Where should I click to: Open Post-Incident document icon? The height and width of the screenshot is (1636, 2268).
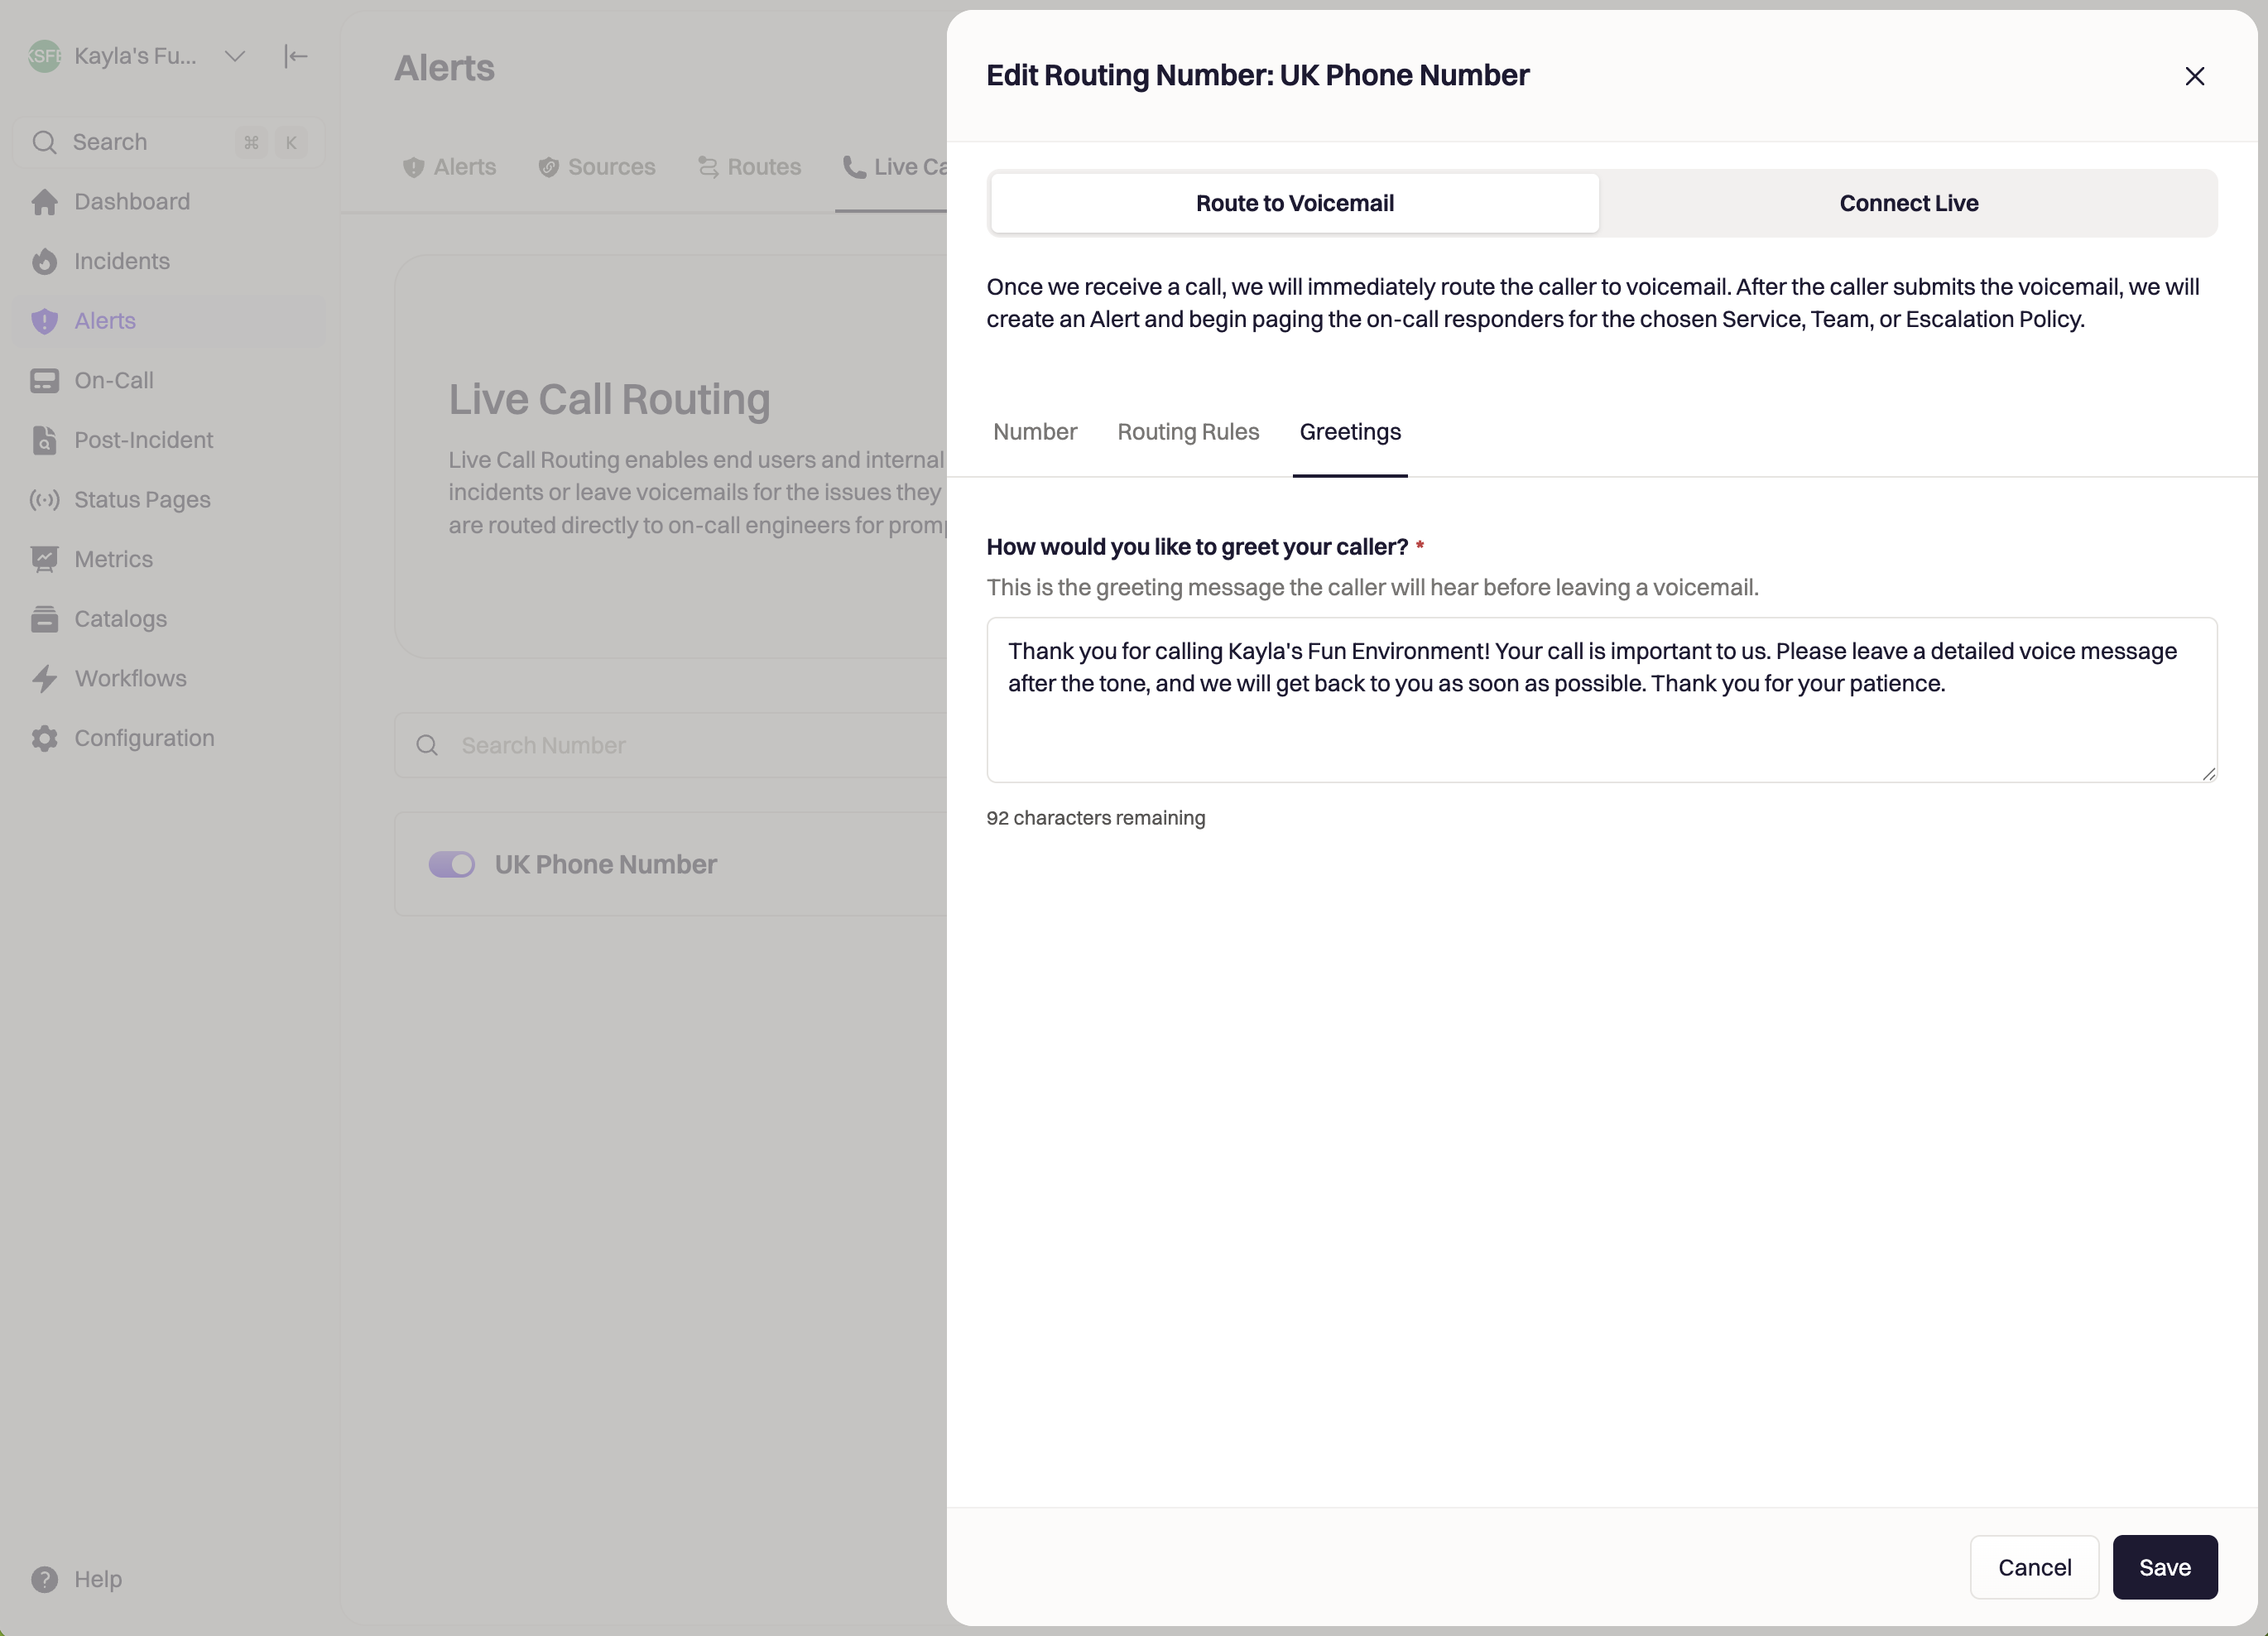tap(44, 440)
